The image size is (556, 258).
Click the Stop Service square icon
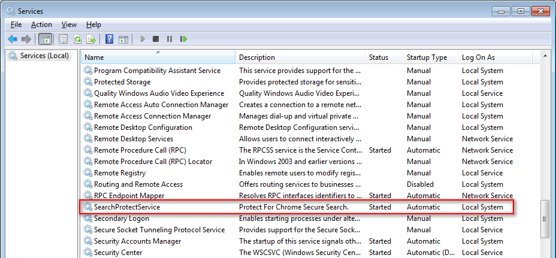[x=156, y=39]
